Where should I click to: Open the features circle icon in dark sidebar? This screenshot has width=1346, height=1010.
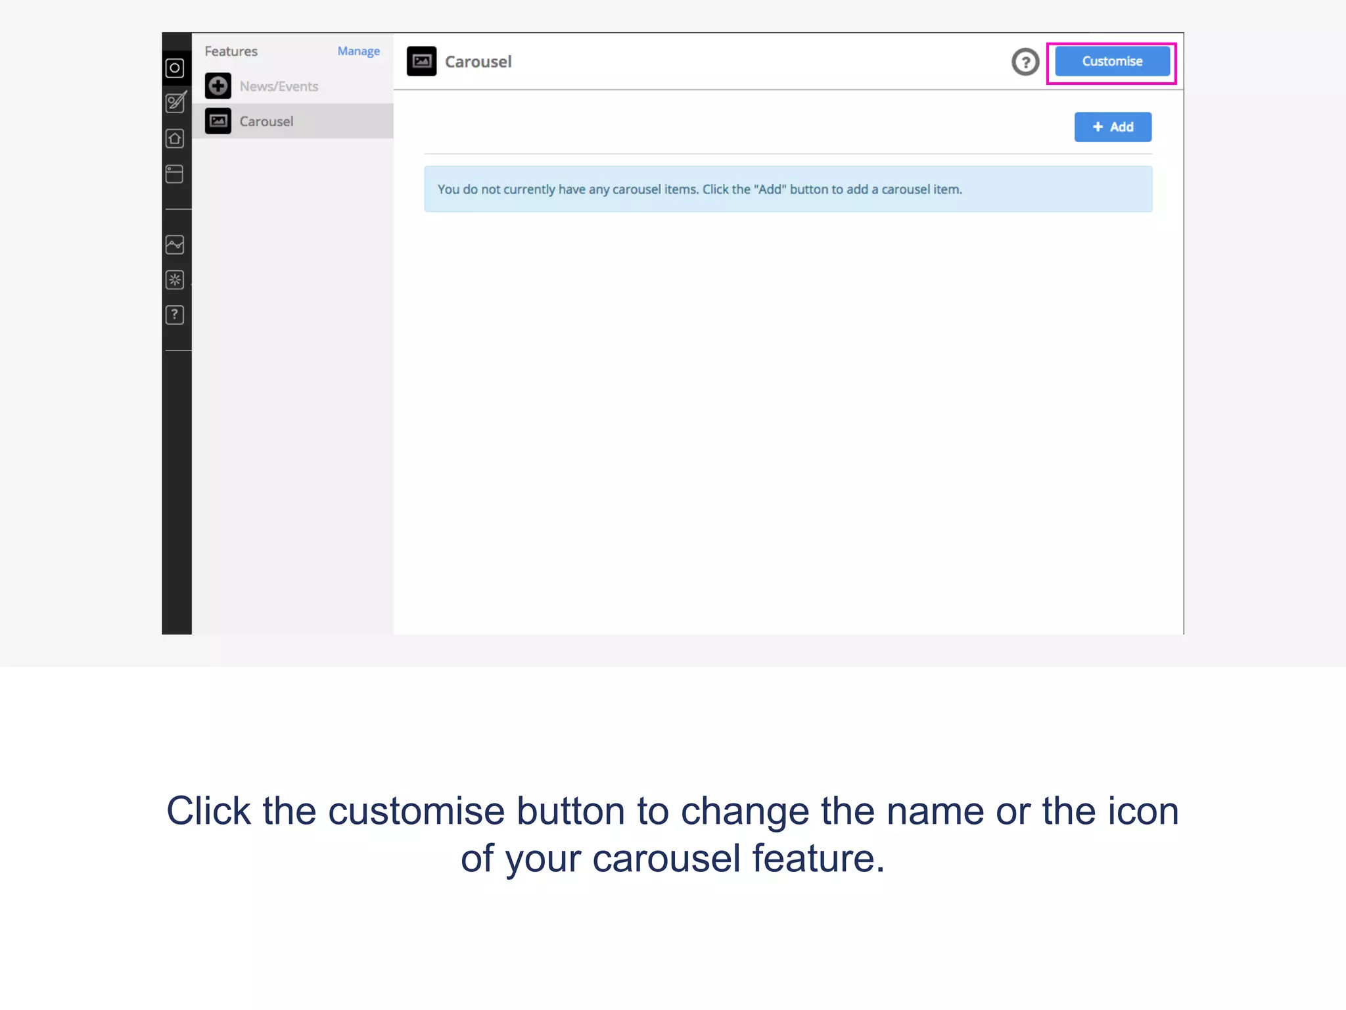[175, 68]
